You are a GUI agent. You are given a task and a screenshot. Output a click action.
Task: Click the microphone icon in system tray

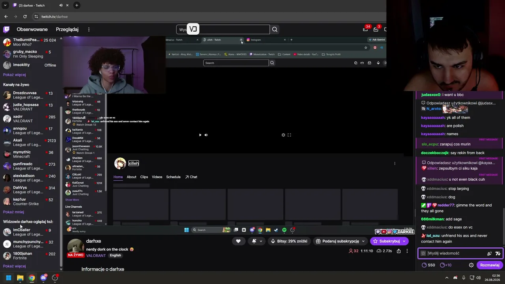[464, 278]
